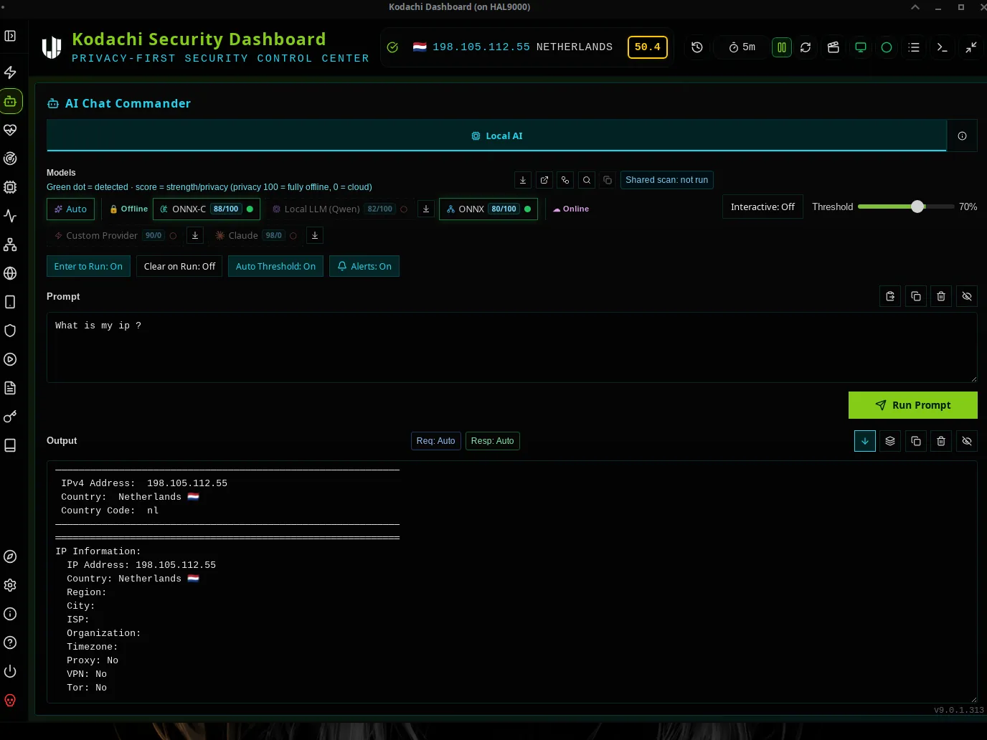Toggle the sidebar panel icon
Viewport: 987px width, 740px height.
pos(10,36)
